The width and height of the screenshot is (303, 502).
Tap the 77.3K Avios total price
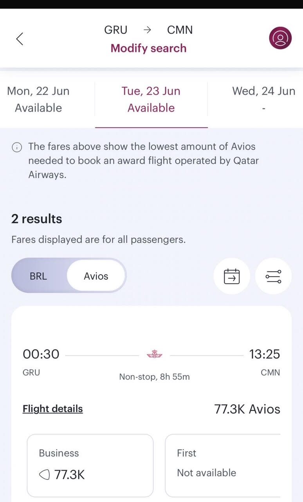tap(247, 409)
